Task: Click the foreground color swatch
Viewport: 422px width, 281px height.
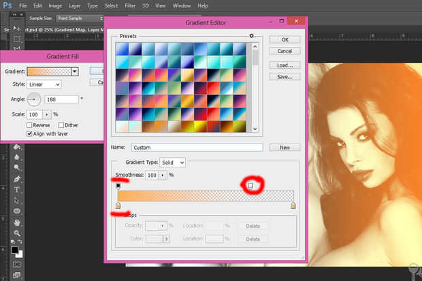Action: tap(14, 250)
